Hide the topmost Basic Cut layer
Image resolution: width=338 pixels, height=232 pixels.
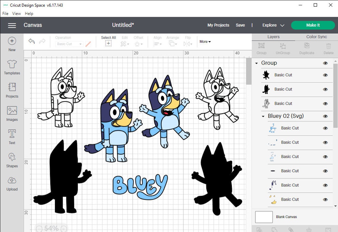[325, 75]
